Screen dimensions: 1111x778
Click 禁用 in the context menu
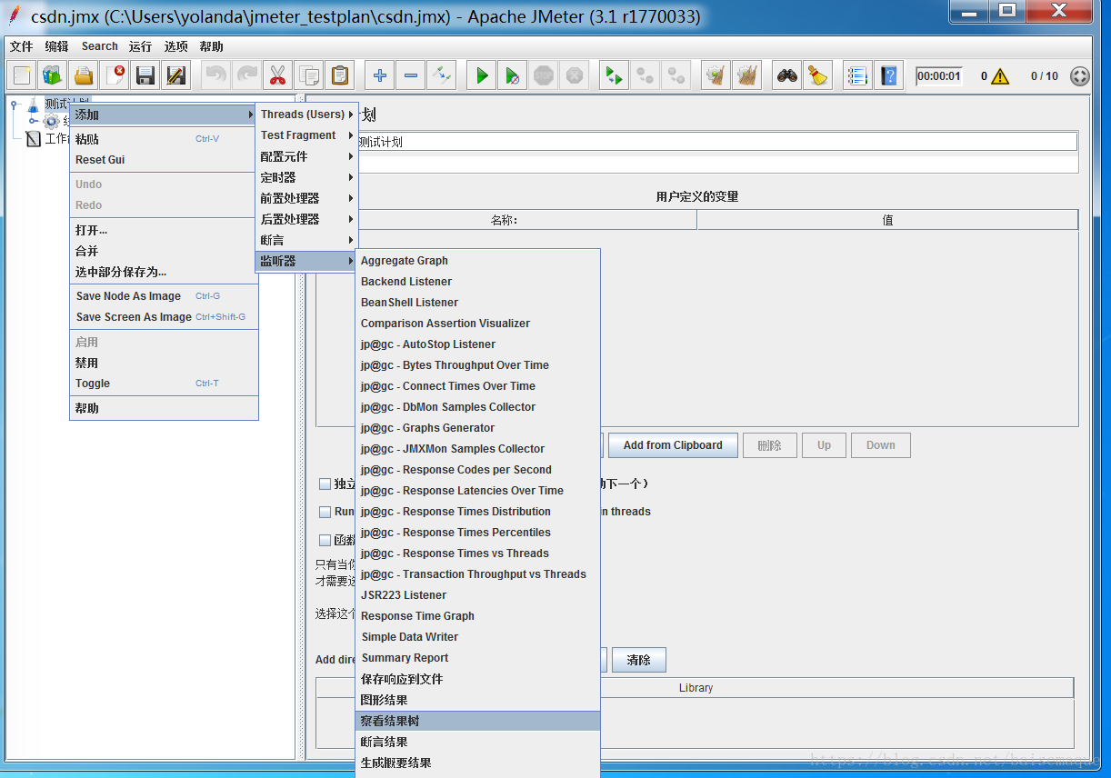(x=164, y=363)
